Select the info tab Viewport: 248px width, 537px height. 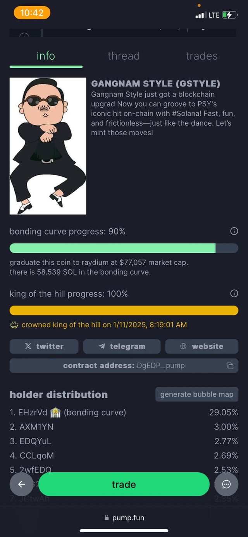pyautogui.click(x=46, y=56)
